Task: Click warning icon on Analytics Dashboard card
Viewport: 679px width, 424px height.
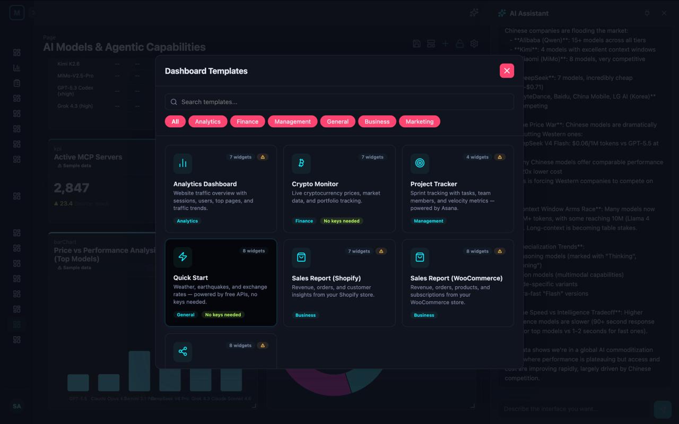Action: click(263, 157)
